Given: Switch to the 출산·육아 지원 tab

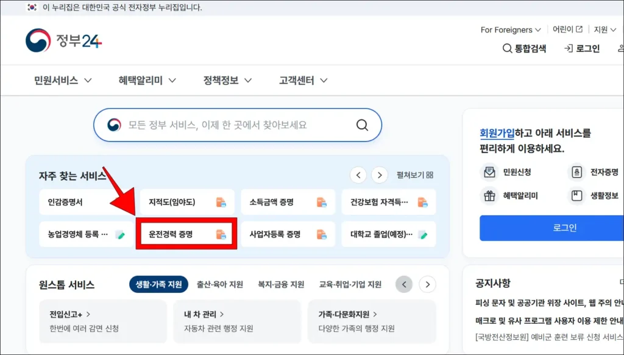Looking at the screenshot, I should point(221,284).
